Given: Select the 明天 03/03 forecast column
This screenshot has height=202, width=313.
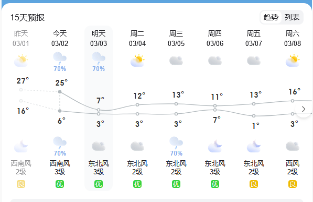Looking at the screenshot, I should 99,108.
